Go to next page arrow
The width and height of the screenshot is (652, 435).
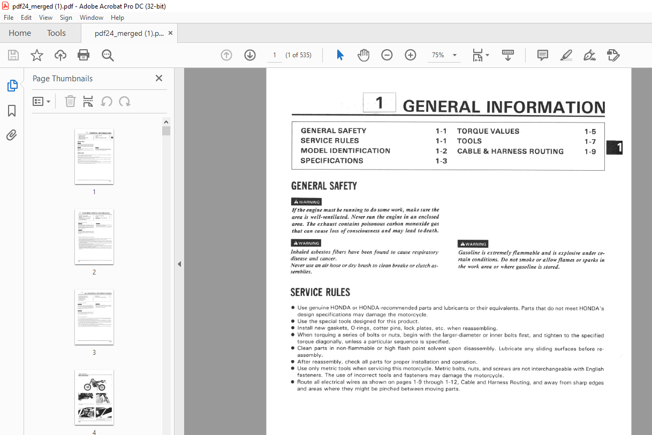[250, 55]
